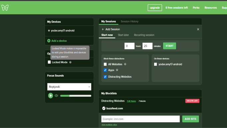Open the Reykjavik focus sound dropdown
The image size is (227, 128).
(x=69, y=87)
